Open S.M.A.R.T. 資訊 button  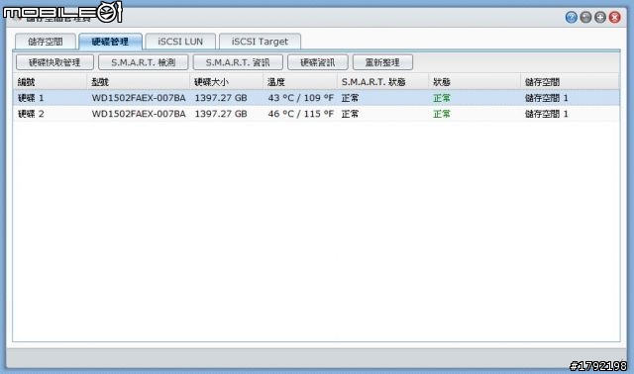238,62
